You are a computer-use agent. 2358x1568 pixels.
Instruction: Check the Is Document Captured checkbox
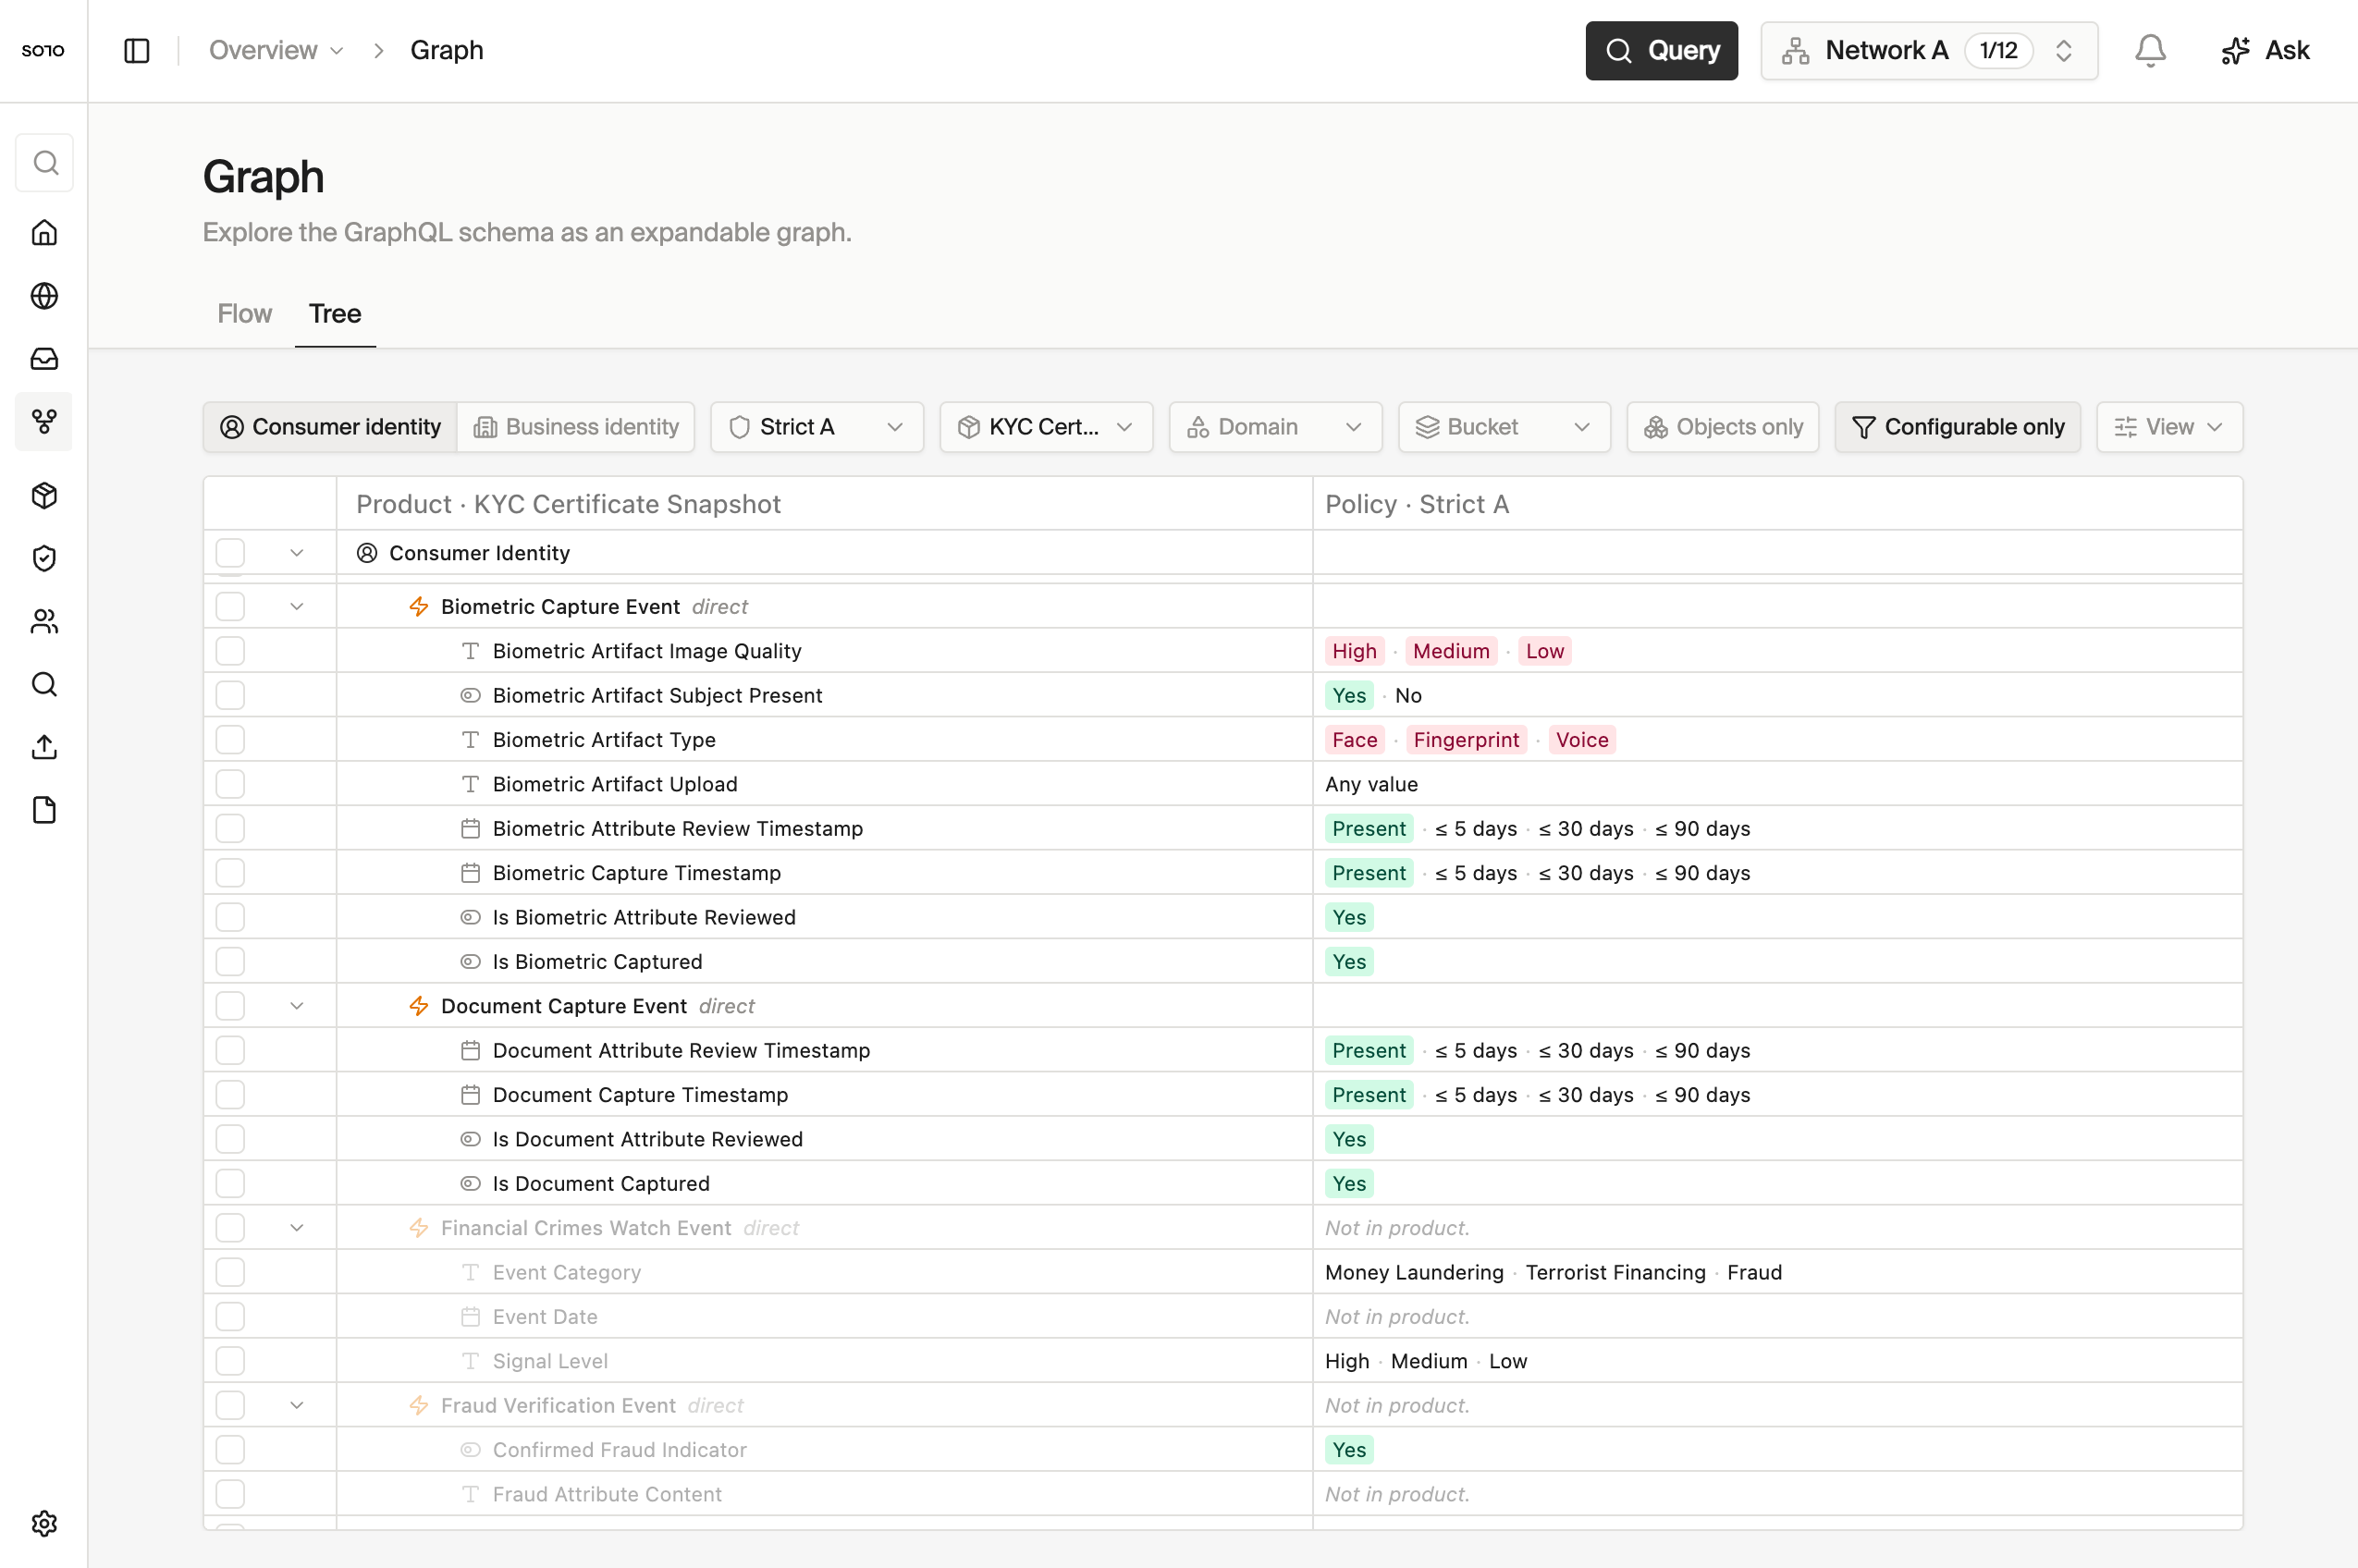click(x=230, y=1184)
